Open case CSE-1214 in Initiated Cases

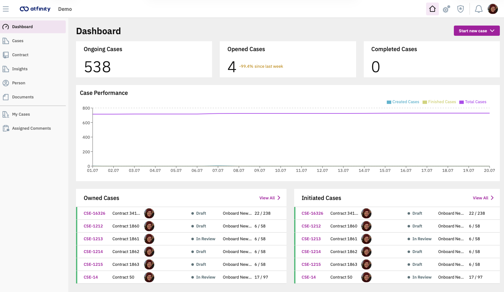[x=311, y=252]
